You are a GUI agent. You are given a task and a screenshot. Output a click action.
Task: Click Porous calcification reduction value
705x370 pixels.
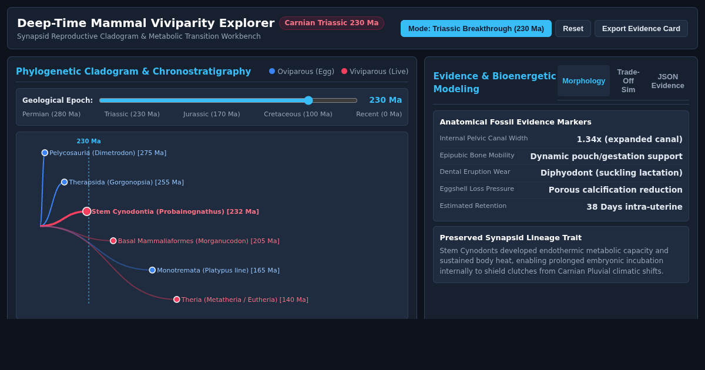click(616, 190)
